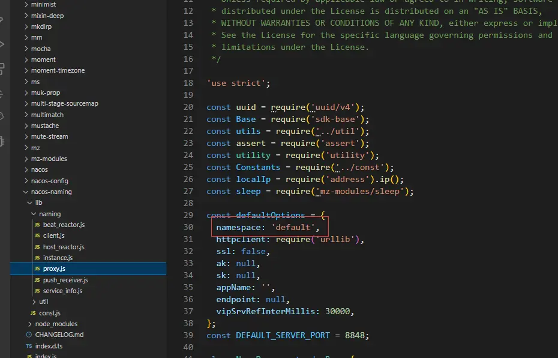Click the 'urllib' require string
558x358 pixels.
pos(335,240)
